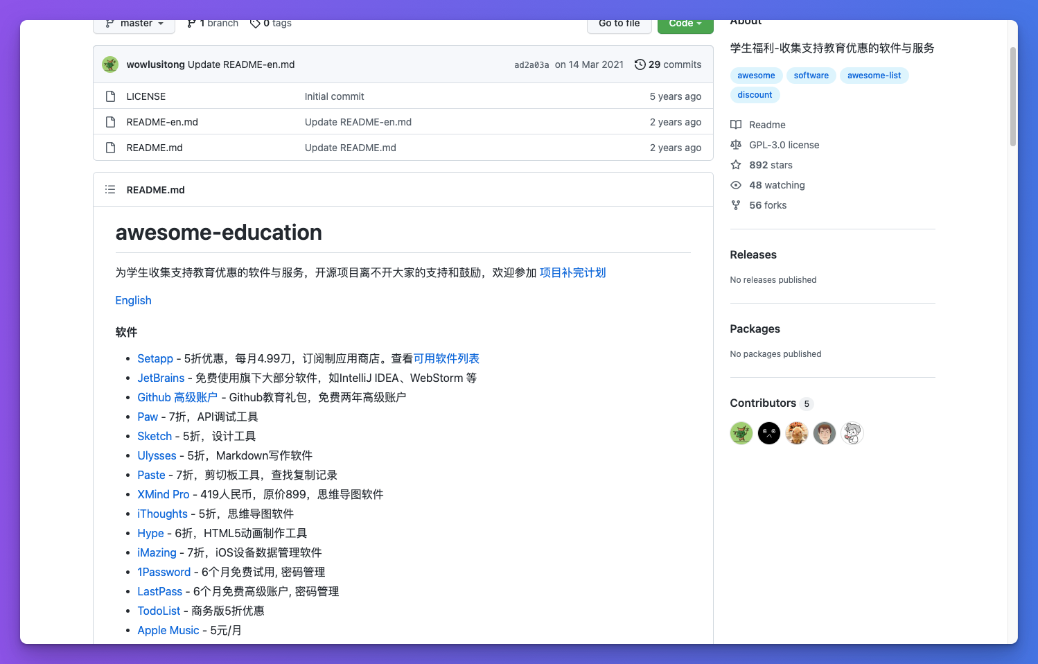Open the Releases section heading
The width and height of the screenshot is (1038, 664).
point(753,255)
